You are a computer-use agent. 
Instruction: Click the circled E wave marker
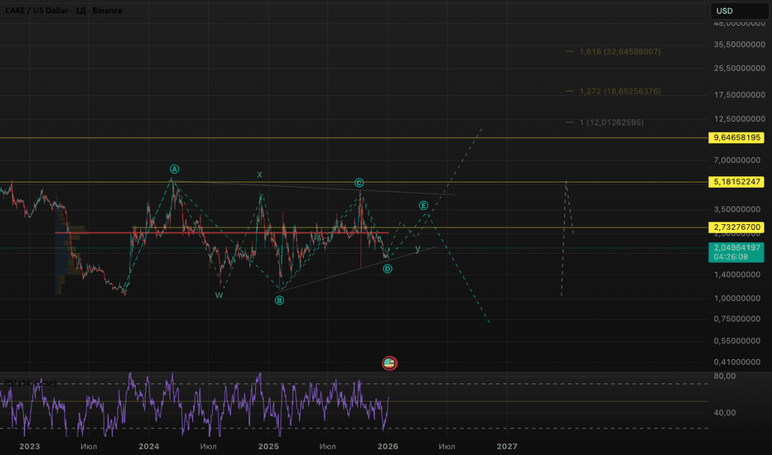(423, 205)
